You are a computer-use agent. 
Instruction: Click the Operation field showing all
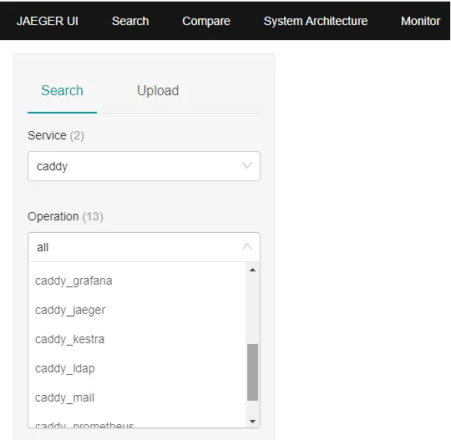144,247
